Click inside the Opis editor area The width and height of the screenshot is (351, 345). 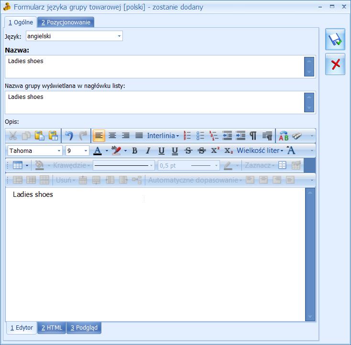(x=155, y=254)
